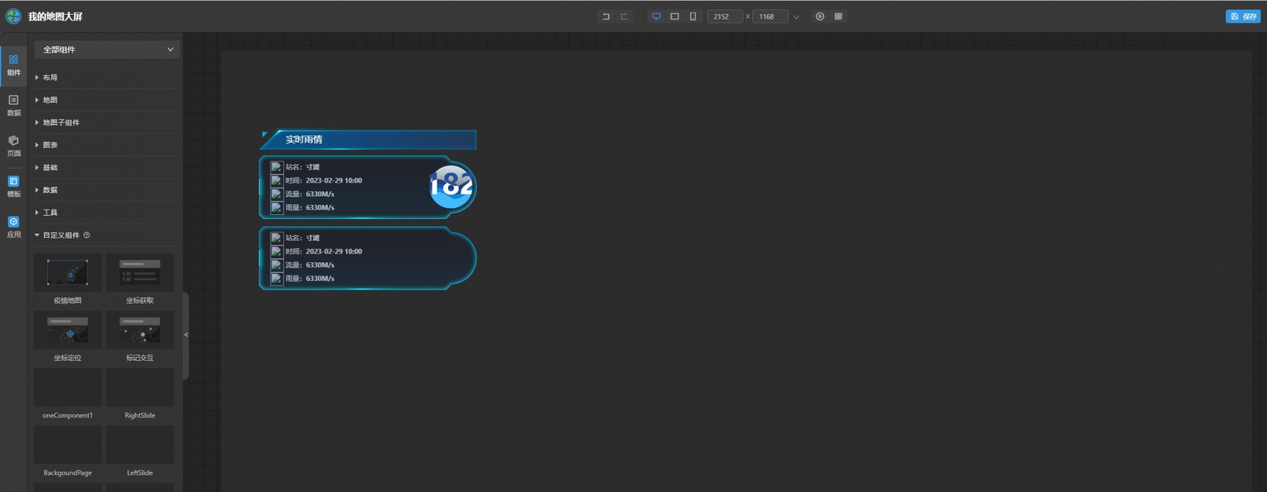
Task: Open the 数据 sidebar panel icon
Action: [x=13, y=105]
